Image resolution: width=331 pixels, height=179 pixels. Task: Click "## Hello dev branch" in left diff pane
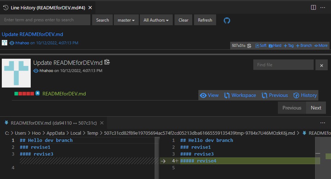click(46, 140)
